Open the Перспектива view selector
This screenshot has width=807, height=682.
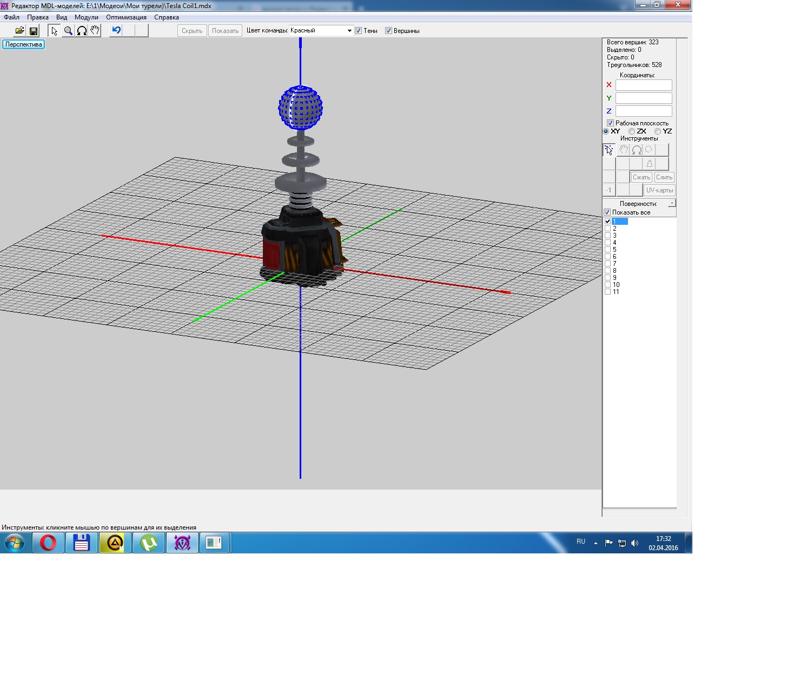click(x=24, y=44)
